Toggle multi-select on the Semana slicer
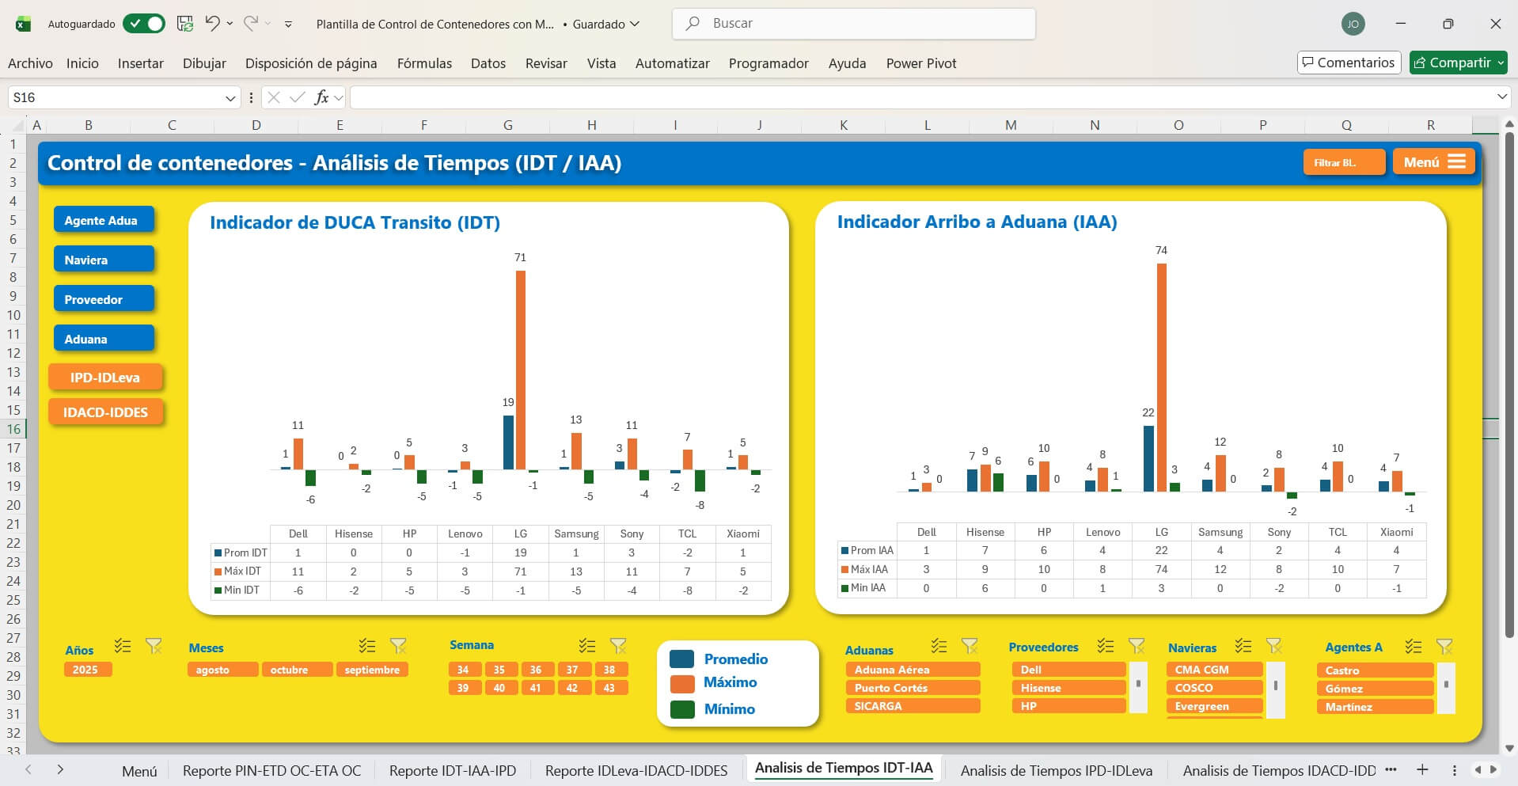Screen dimensions: 1518x786 (x=586, y=645)
